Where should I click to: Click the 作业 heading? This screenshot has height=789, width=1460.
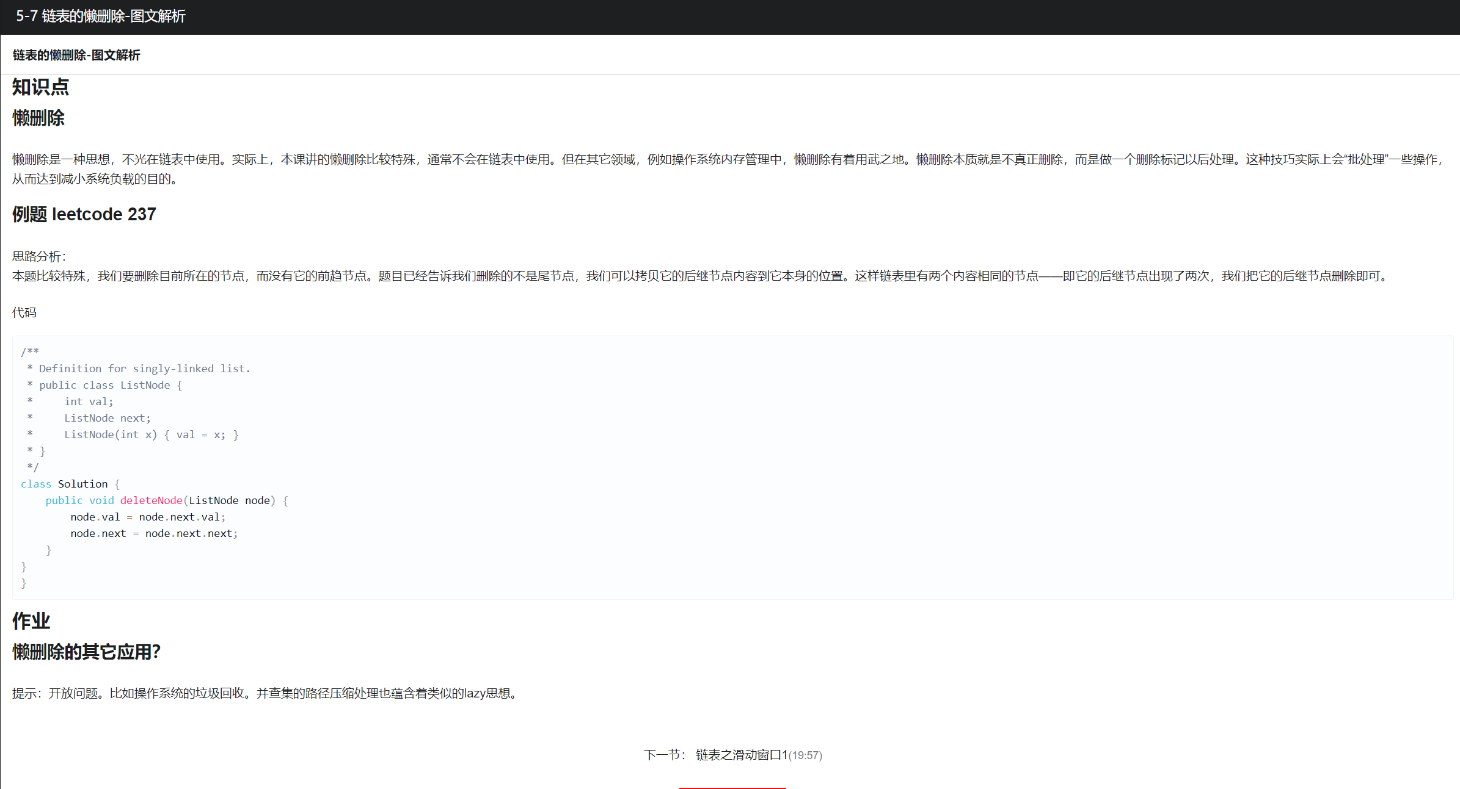point(31,621)
